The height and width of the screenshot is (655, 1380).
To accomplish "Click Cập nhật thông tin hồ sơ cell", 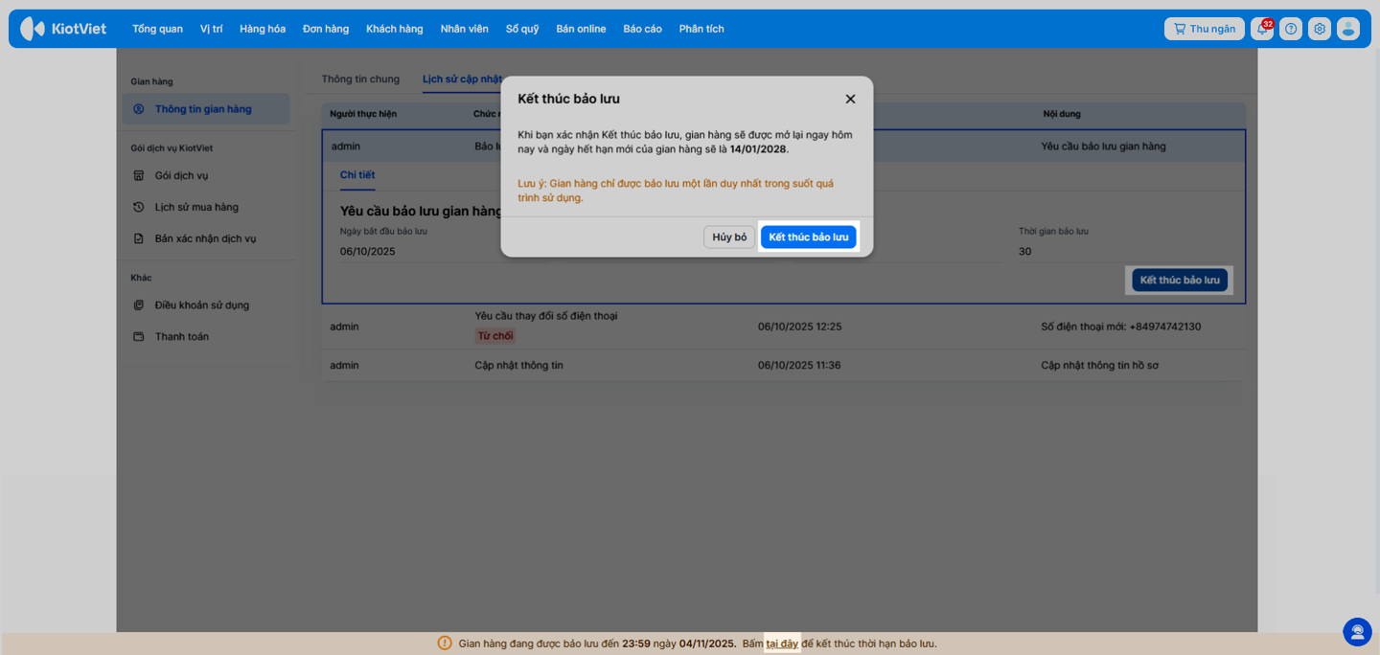I will coord(1099,365).
